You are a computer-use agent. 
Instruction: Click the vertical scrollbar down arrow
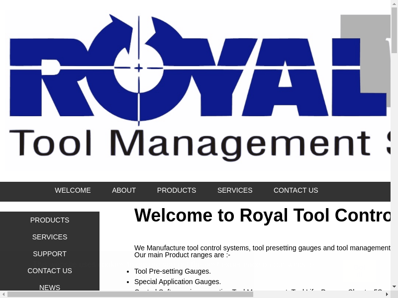pos(394,287)
